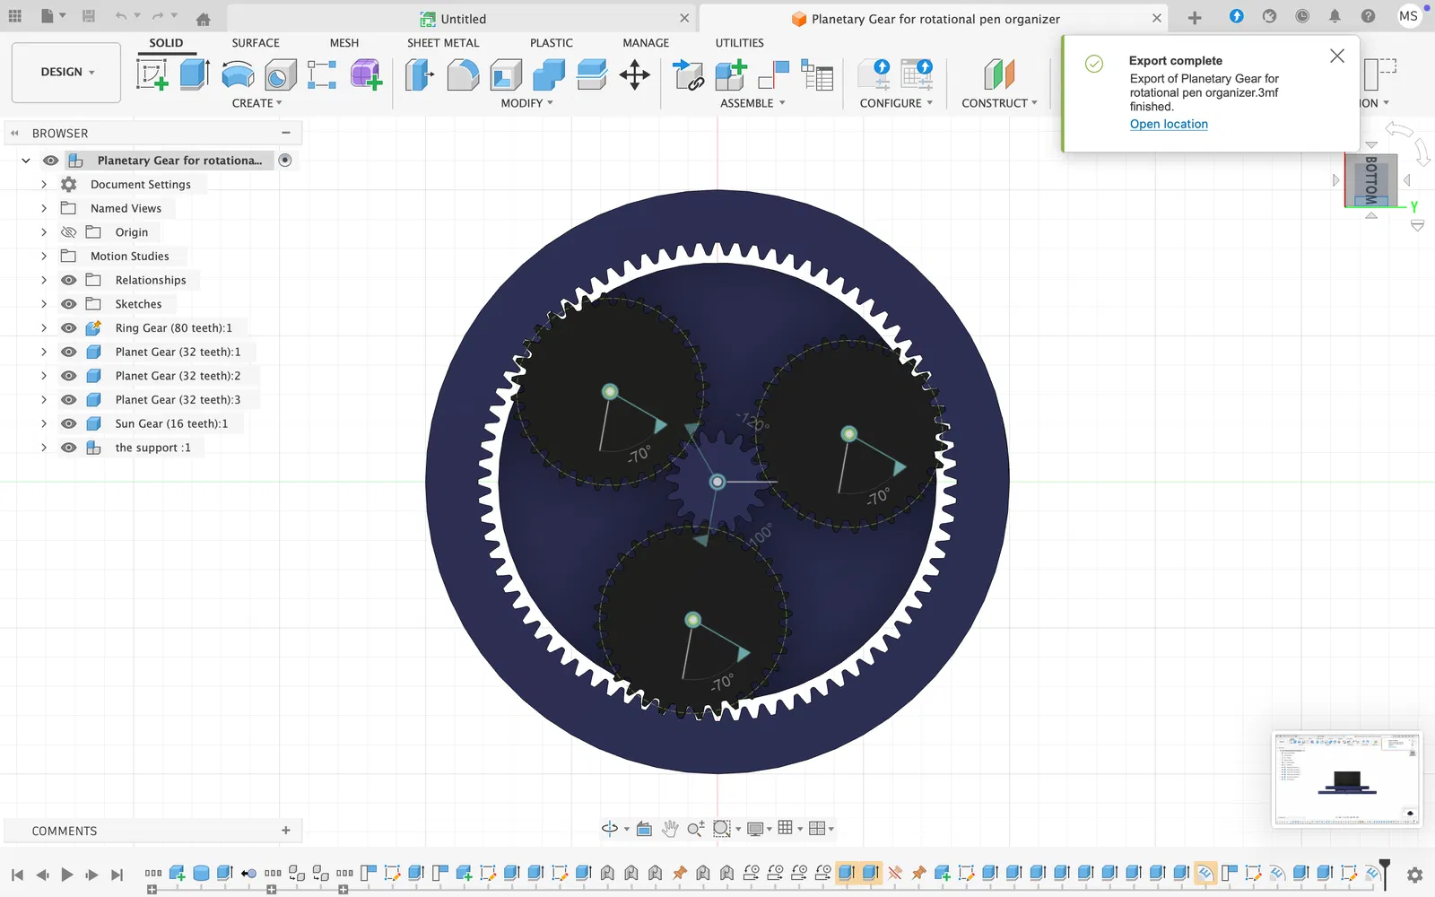Expand the Motion Studies node
1435x897 pixels.
tap(44, 257)
